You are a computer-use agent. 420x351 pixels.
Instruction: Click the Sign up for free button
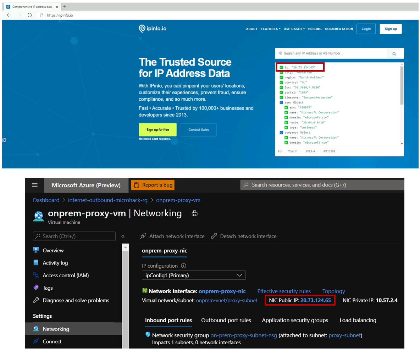[x=158, y=129]
